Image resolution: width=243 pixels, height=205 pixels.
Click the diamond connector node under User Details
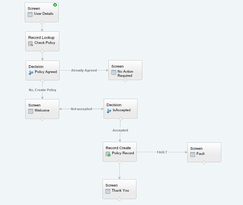[x=42, y=22]
